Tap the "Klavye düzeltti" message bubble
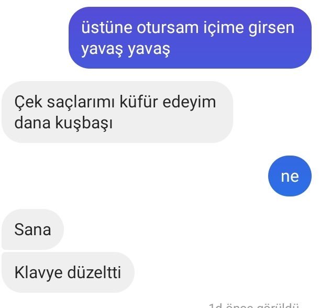320x308 pixels. pos(68,272)
